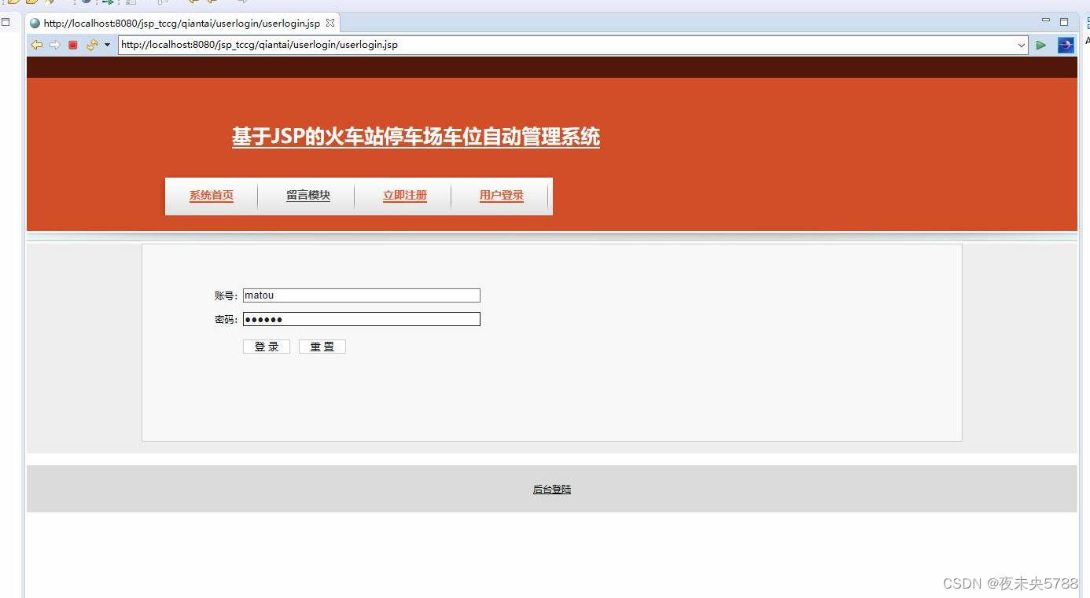This screenshot has width=1090, height=598.
Task: Open the address bar URL history dropdown
Action: pyautogui.click(x=1020, y=45)
